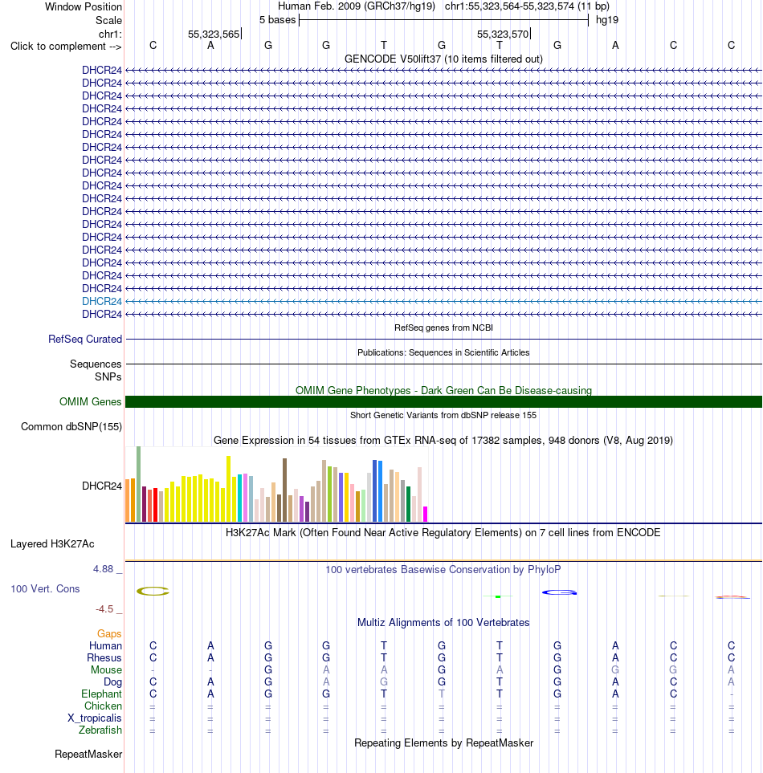Click the SNPs track label

pos(108,376)
